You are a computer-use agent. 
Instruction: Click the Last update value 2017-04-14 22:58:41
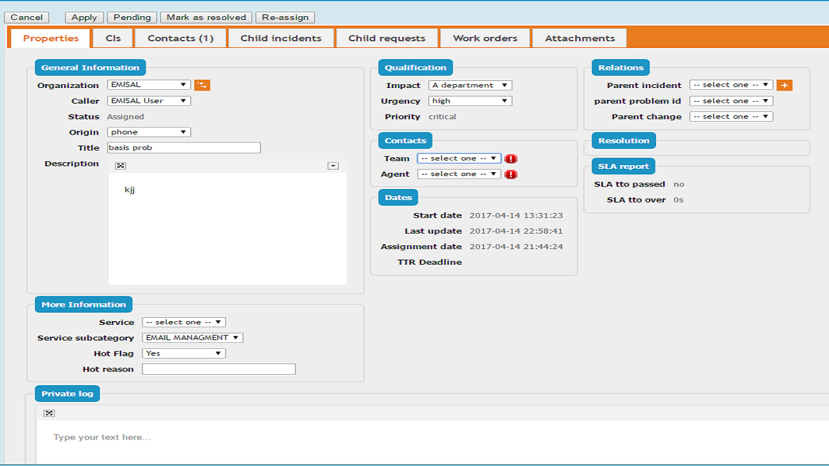[x=516, y=231]
